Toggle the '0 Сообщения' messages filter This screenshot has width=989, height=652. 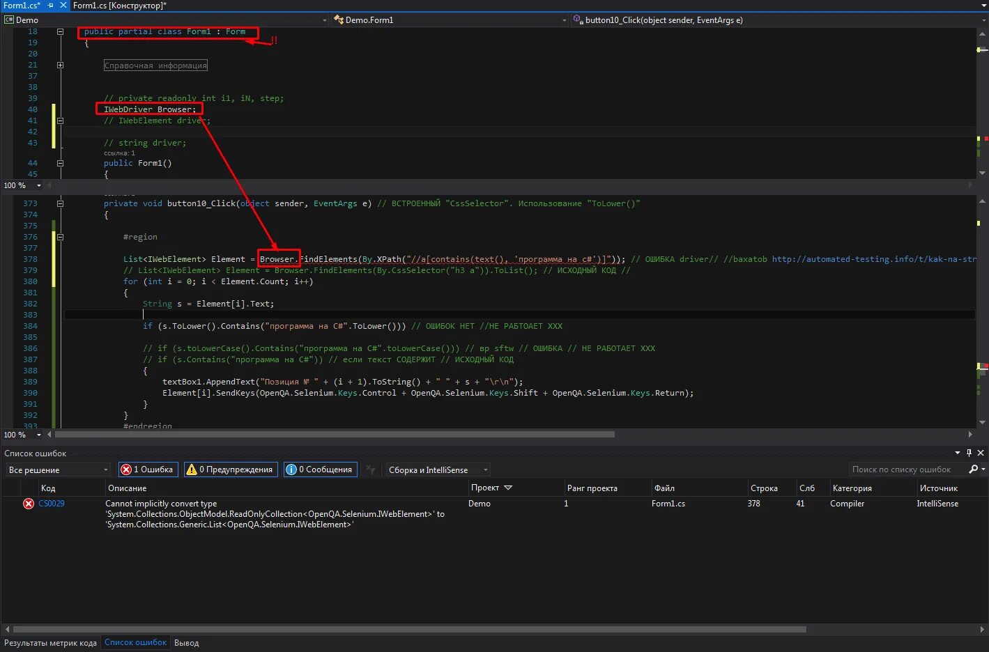(321, 469)
